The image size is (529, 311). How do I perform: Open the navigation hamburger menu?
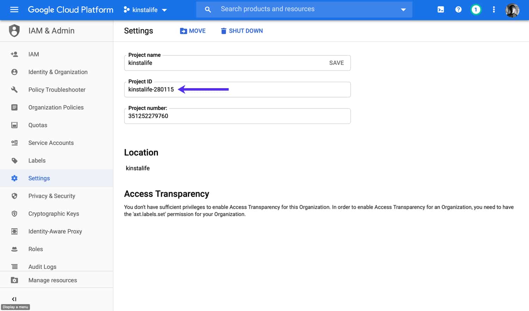14,10
